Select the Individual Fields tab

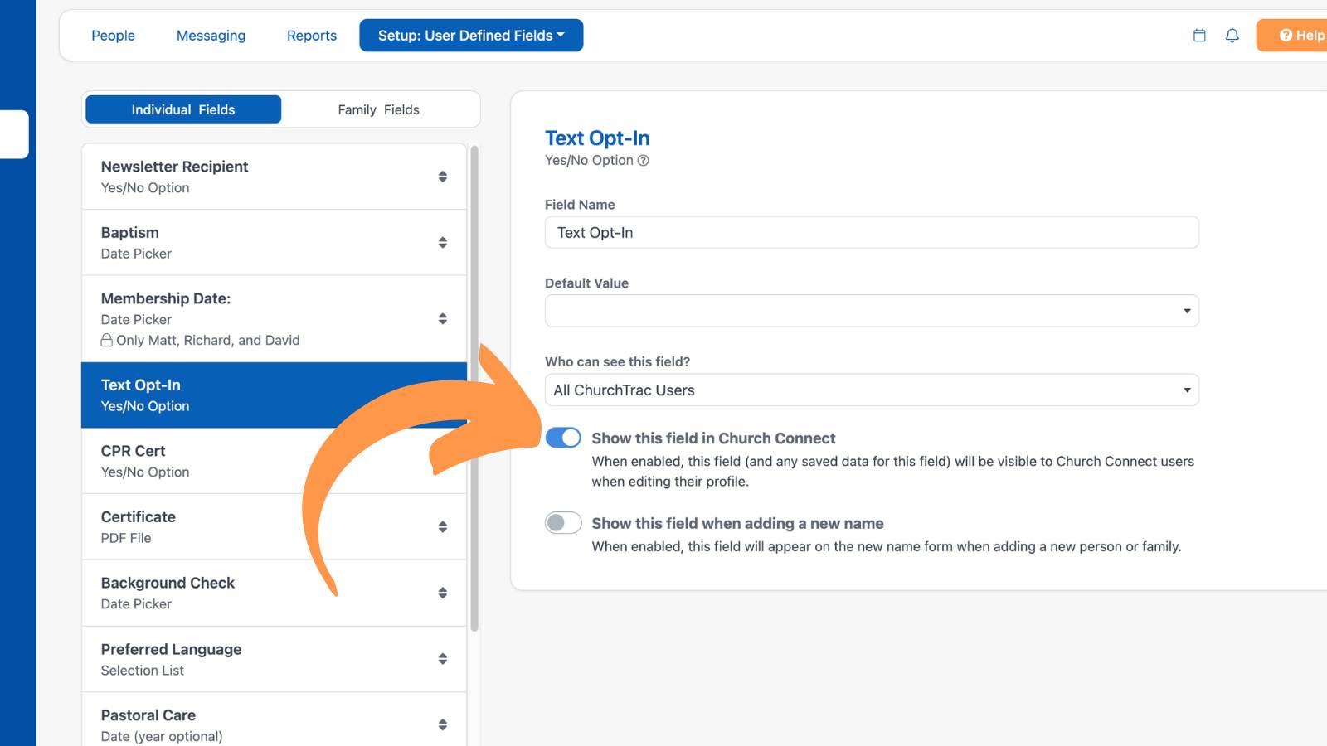pos(183,109)
